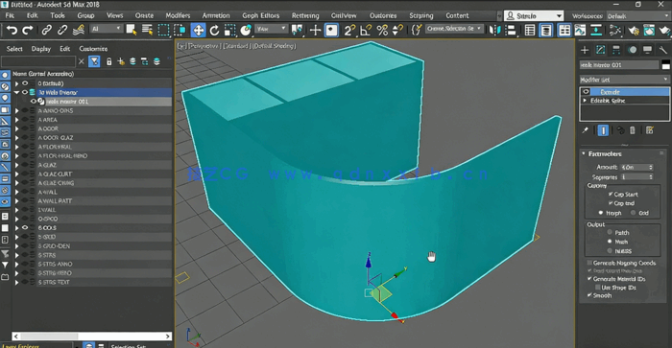This screenshot has width=672, height=348.
Task: Open the Create Selection Set dropdown
Action: coord(455,29)
